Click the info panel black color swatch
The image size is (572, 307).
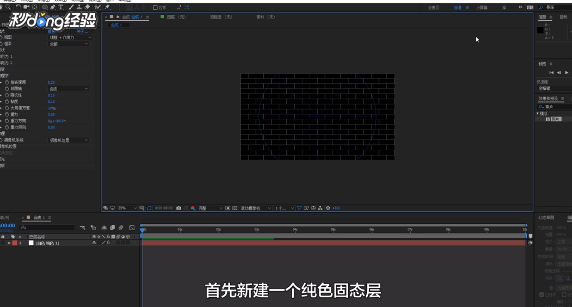coord(540,30)
